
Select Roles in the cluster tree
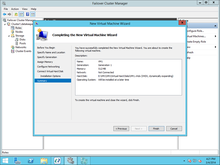[x=18, y=28]
